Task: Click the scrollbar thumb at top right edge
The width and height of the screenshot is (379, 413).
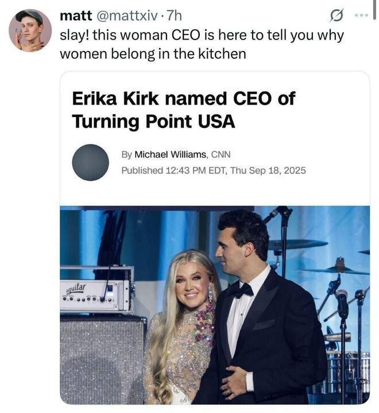Action: [374, 10]
